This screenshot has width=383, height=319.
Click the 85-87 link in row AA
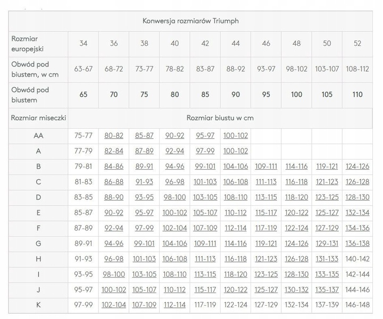pyautogui.click(x=144, y=136)
